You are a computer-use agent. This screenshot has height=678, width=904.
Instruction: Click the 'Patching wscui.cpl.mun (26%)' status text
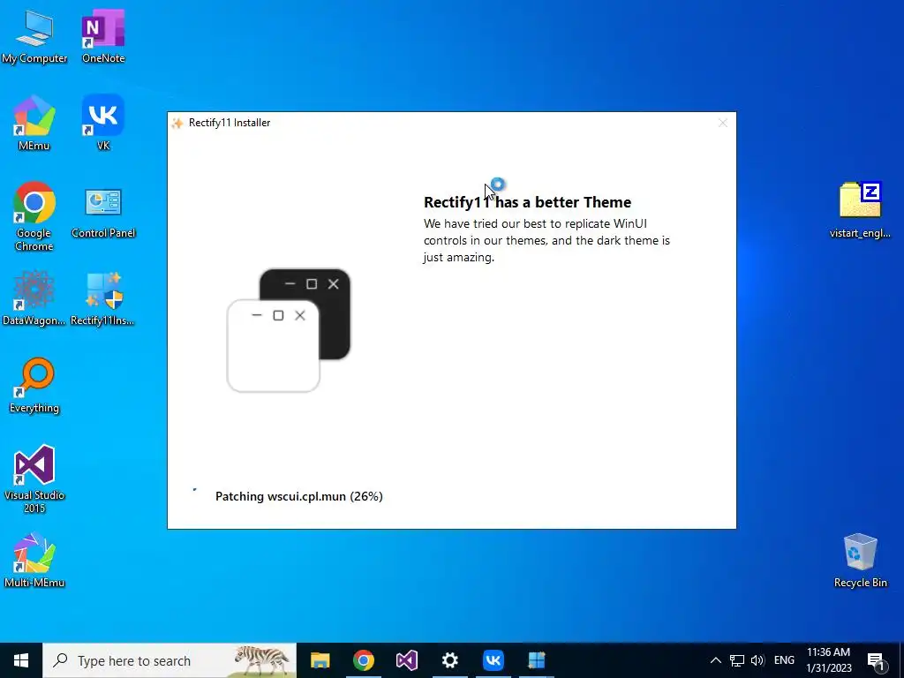(x=298, y=496)
